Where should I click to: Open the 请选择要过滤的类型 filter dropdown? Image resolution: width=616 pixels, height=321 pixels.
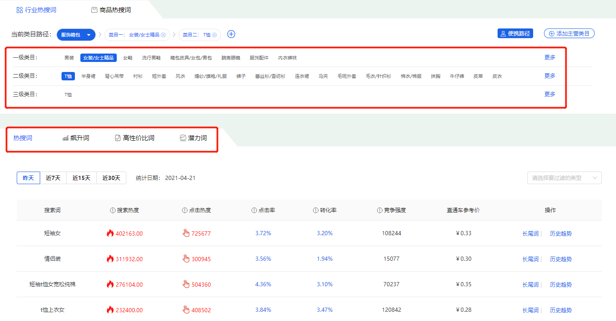click(x=564, y=177)
